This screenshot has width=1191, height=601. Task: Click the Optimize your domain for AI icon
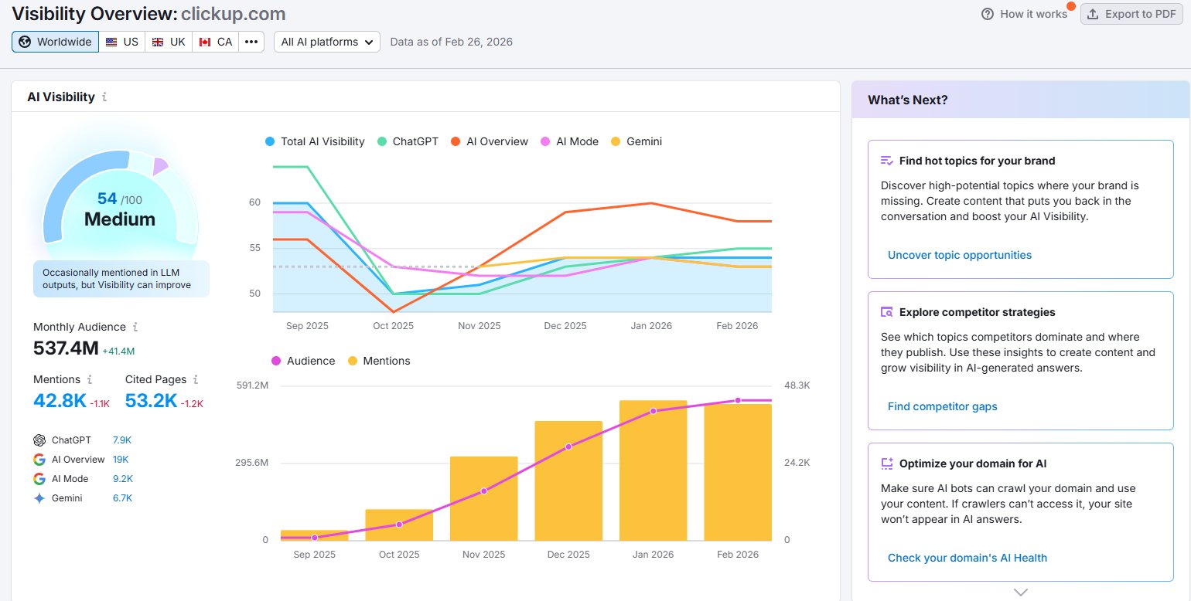tap(887, 463)
